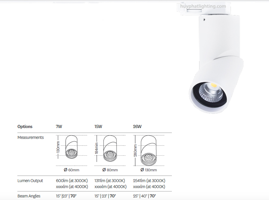Click the 15W luminaire measurement diagram
The height and width of the screenshot is (200, 269).
(110, 148)
